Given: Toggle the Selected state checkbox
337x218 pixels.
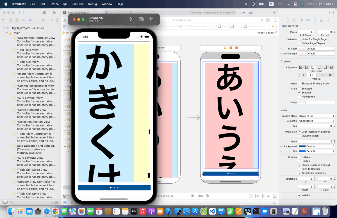Looking at the screenshot, I should click(x=299, y=89).
